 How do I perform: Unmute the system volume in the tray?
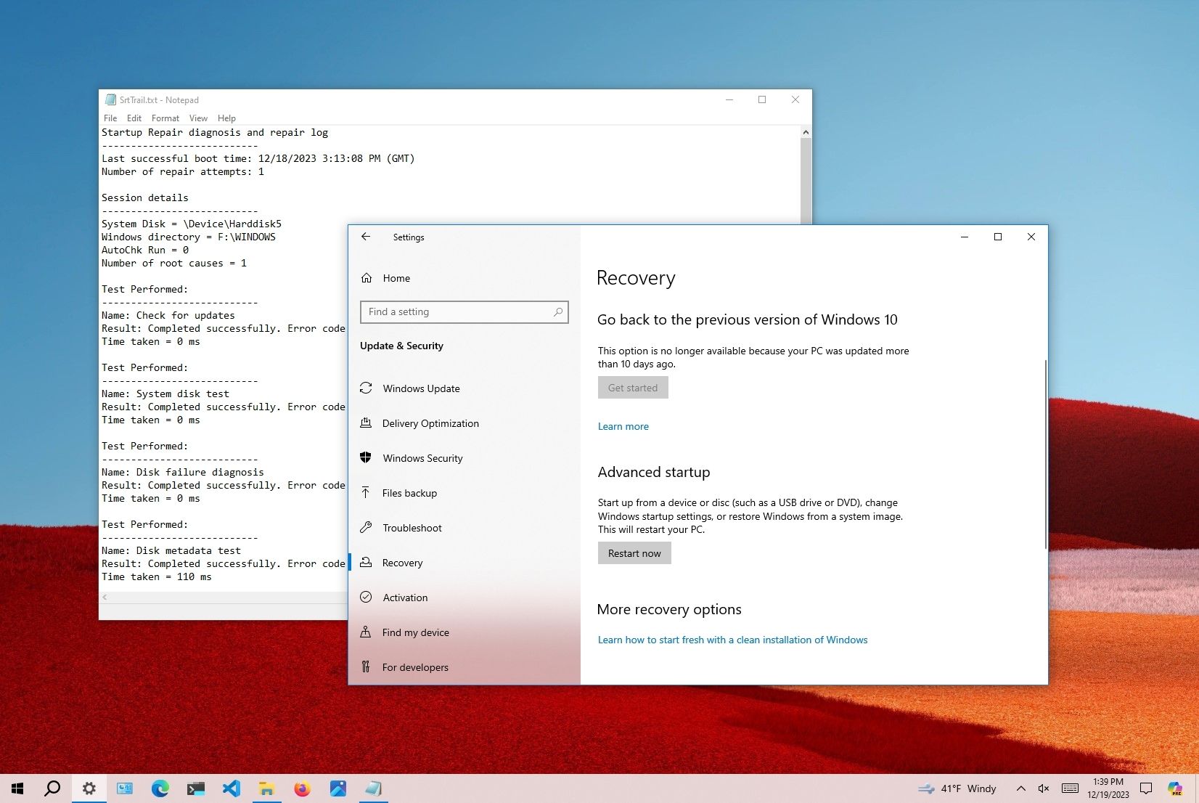(x=1044, y=788)
